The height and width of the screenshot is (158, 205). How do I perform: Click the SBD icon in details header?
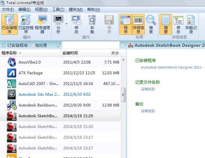130,45
